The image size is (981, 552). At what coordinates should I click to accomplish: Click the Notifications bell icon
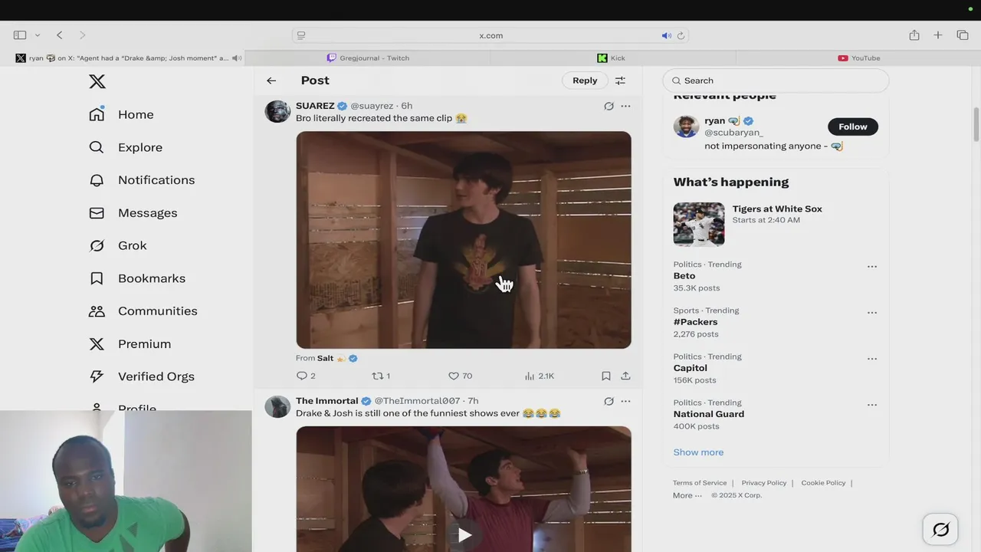click(x=97, y=180)
